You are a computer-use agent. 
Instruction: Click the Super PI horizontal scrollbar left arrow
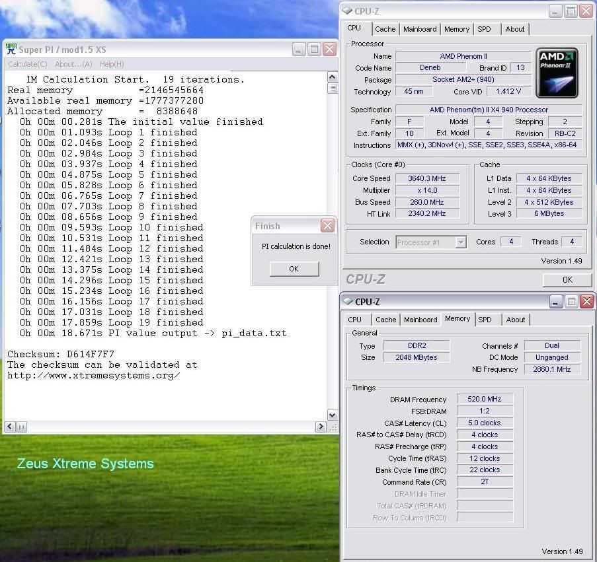coord(10,427)
